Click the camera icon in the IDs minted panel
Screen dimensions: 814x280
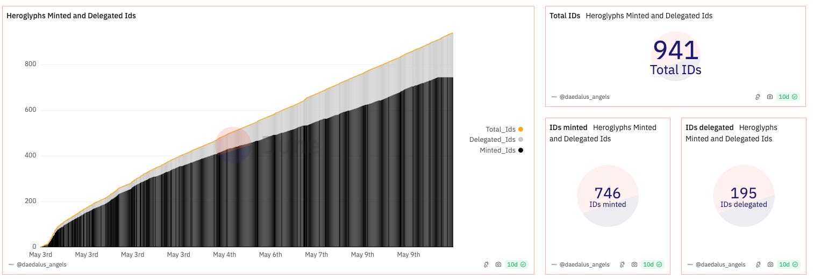coord(634,264)
